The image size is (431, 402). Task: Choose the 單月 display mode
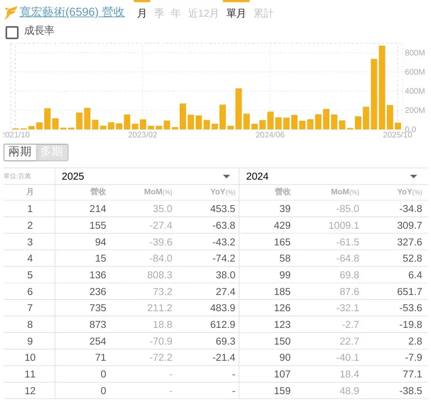pos(236,13)
